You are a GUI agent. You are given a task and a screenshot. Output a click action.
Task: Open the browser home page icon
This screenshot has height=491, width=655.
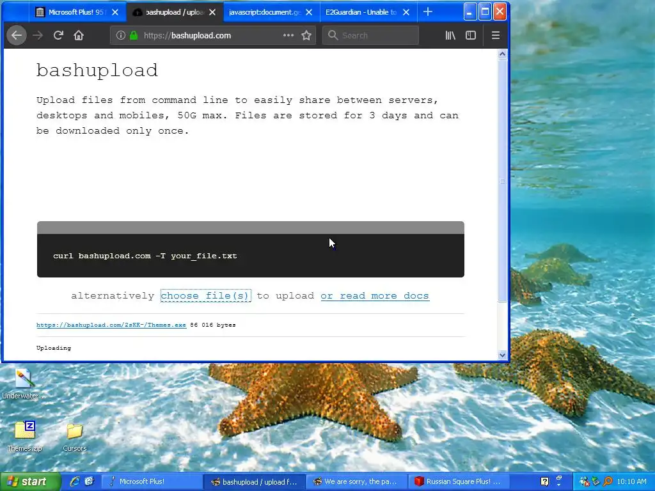(x=79, y=36)
